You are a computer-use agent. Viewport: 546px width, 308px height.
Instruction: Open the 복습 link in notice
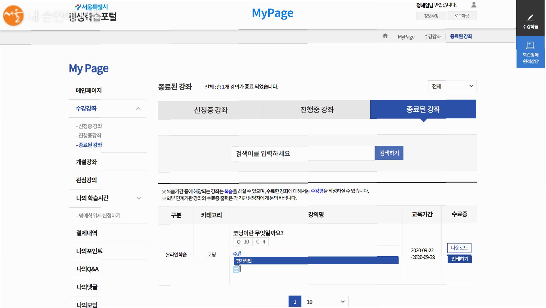229,191
